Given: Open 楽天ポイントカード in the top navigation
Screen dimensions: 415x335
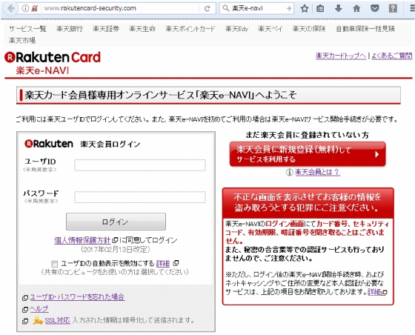Looking at the screenshot, I should pyautogui.click(x=190, y=29).
